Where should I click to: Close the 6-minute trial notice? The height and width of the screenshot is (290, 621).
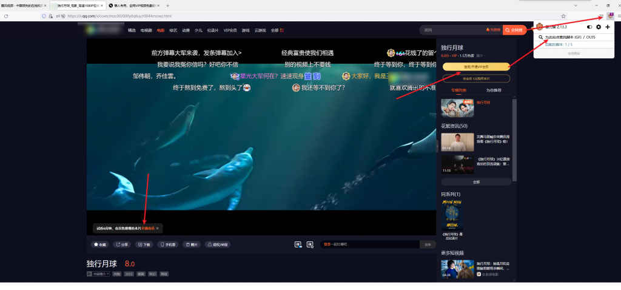coord(157,229)
